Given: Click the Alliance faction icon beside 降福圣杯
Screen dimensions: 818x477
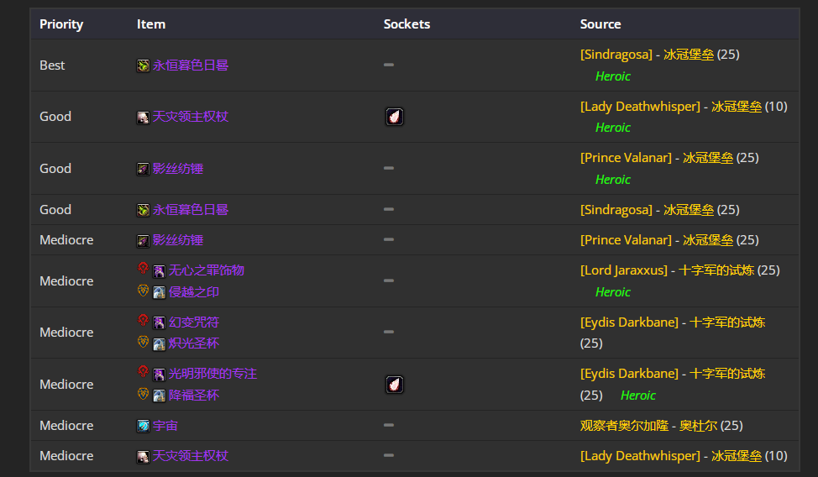Looking at the screenshot, I should tap(143, 394).
